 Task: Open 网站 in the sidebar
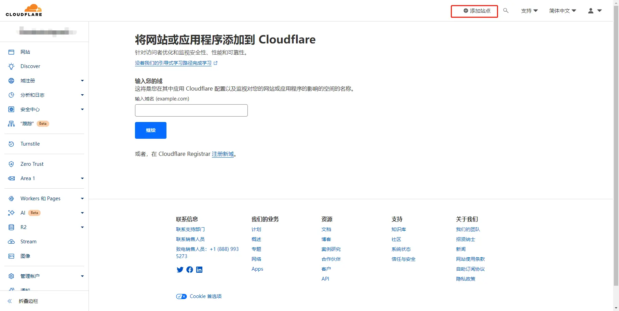coord(25,52)
